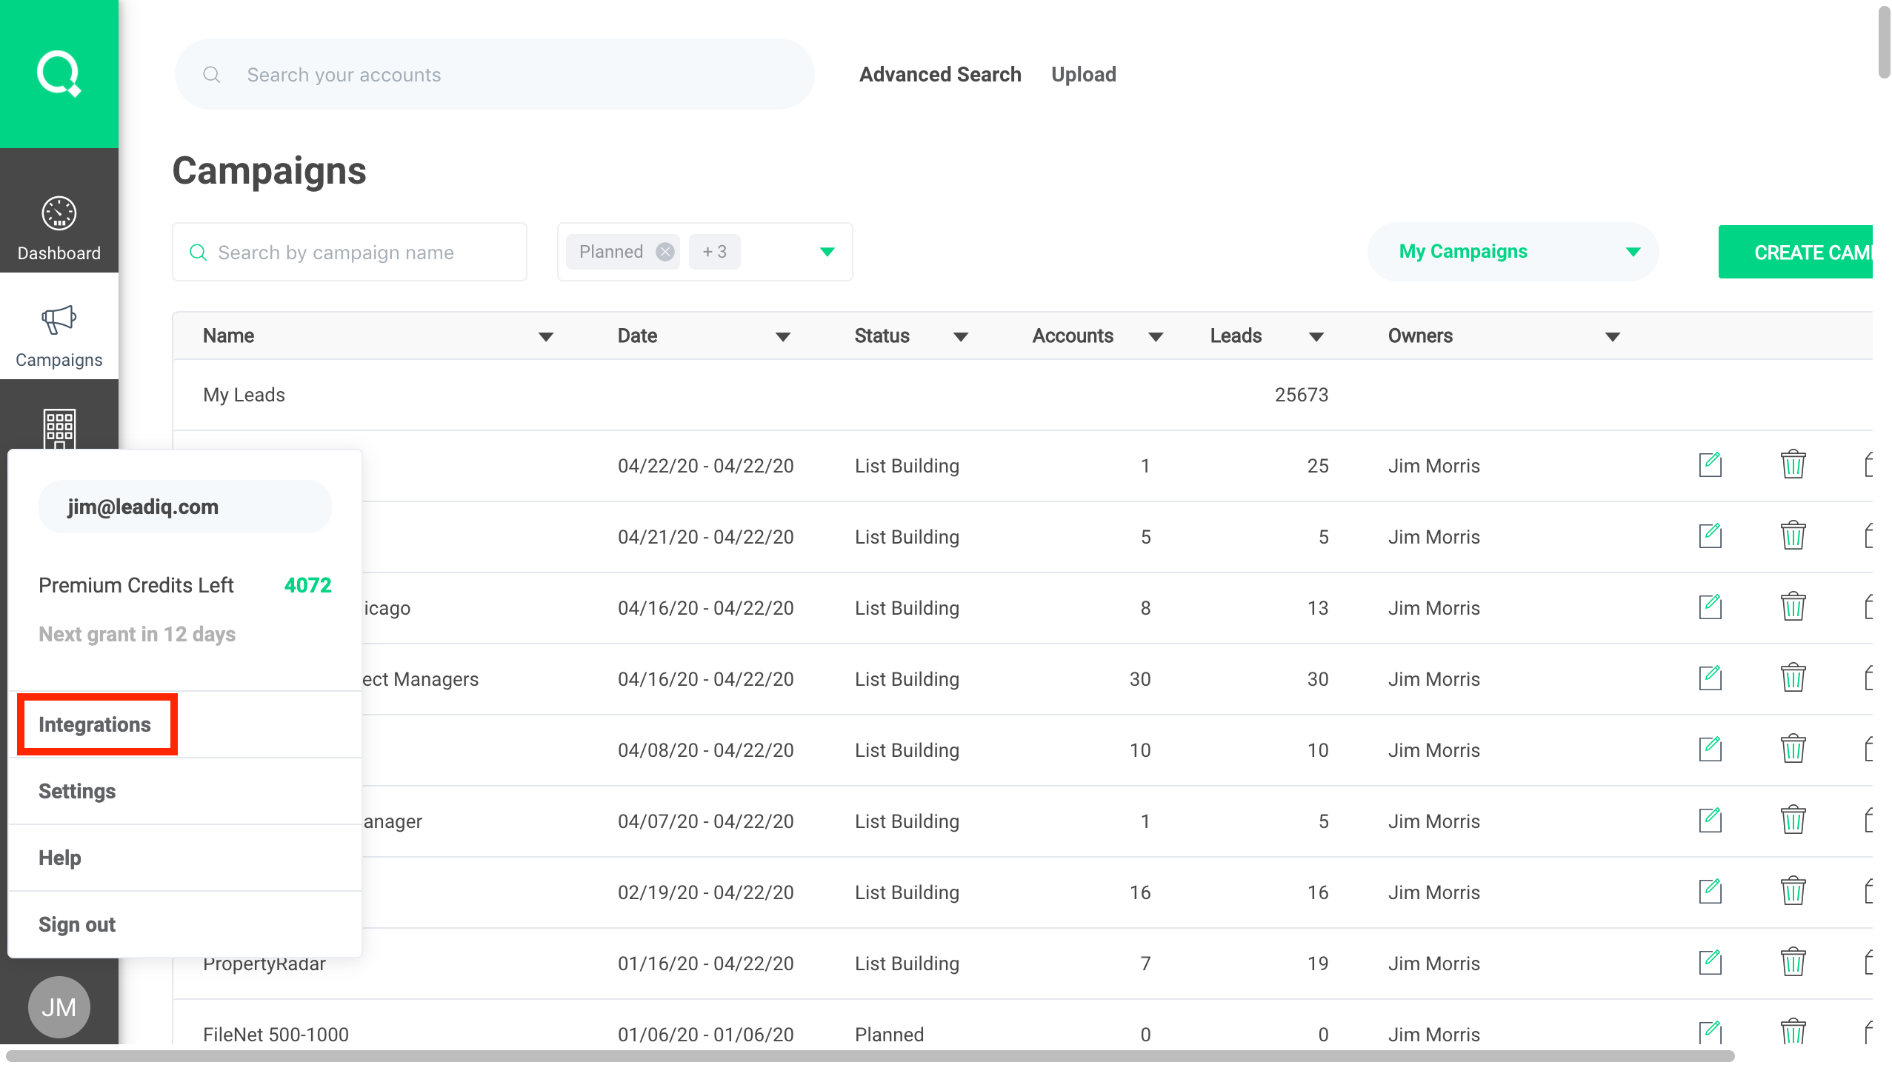Click the delete icon for the Chicago campaign
Viewport: 1892px width, 1065px height.
click(1793, 607)
